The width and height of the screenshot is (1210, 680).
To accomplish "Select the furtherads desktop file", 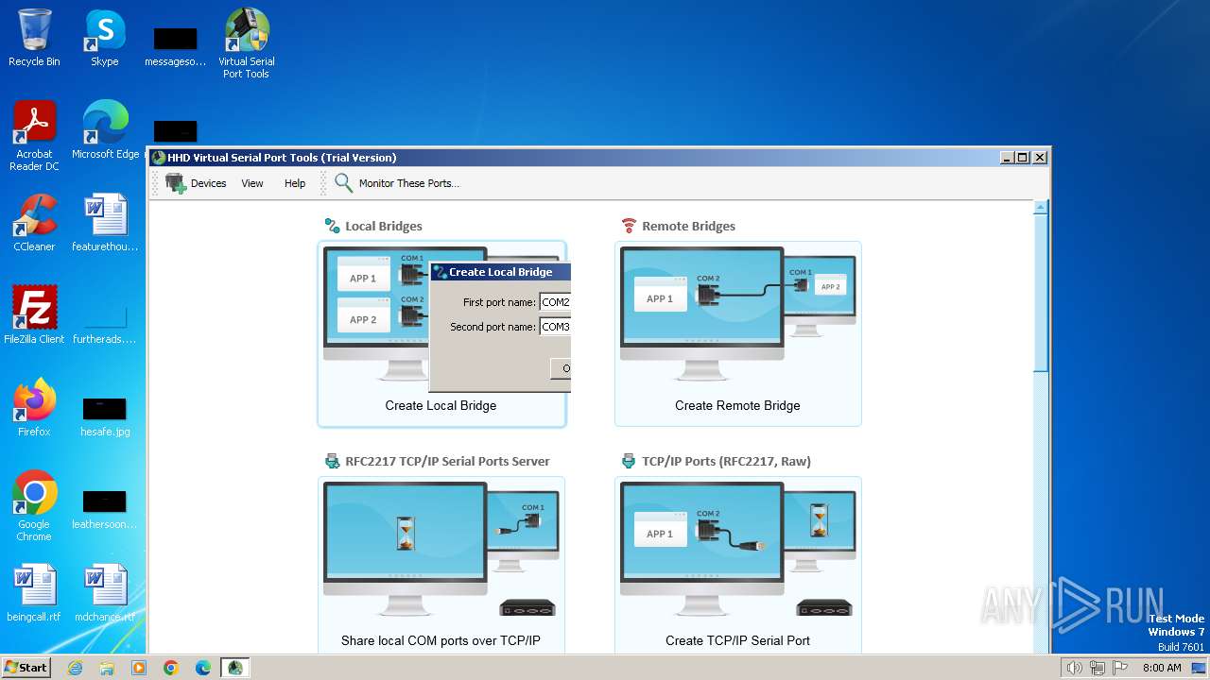I will coord(105,321).
